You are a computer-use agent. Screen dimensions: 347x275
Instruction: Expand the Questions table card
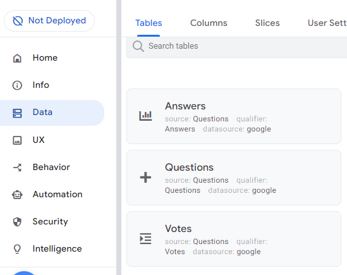point(234,178)
